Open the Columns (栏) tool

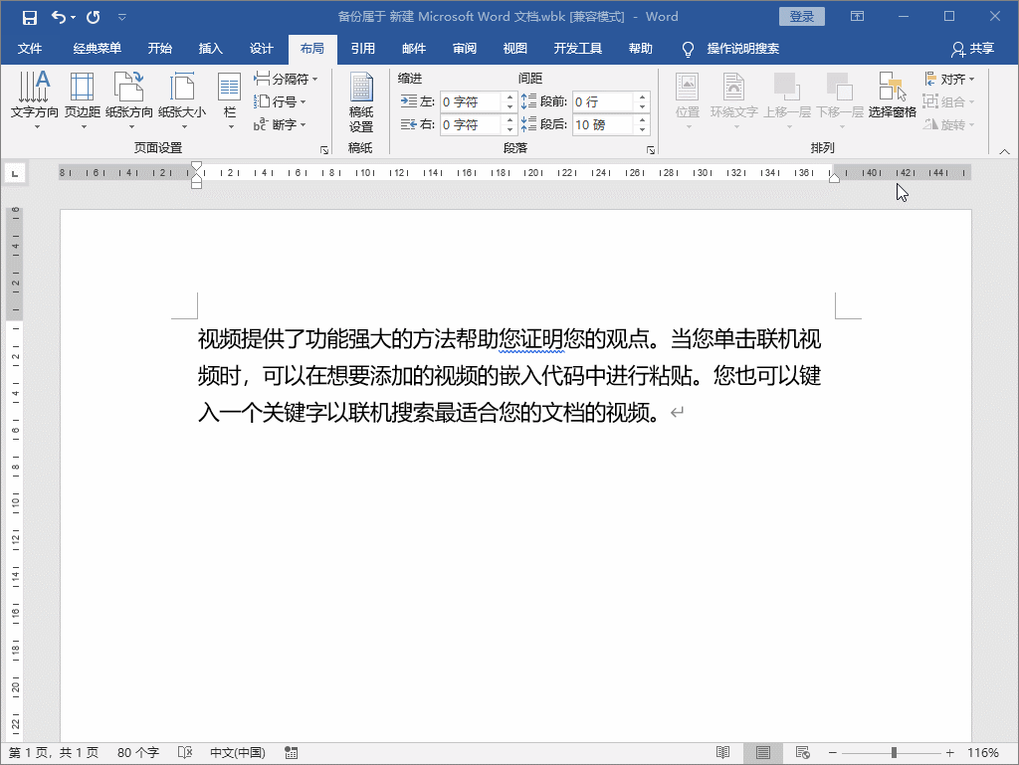point(230,100)
